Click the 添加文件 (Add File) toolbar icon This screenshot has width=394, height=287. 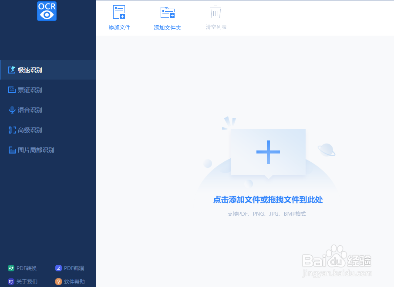[119, 12]
